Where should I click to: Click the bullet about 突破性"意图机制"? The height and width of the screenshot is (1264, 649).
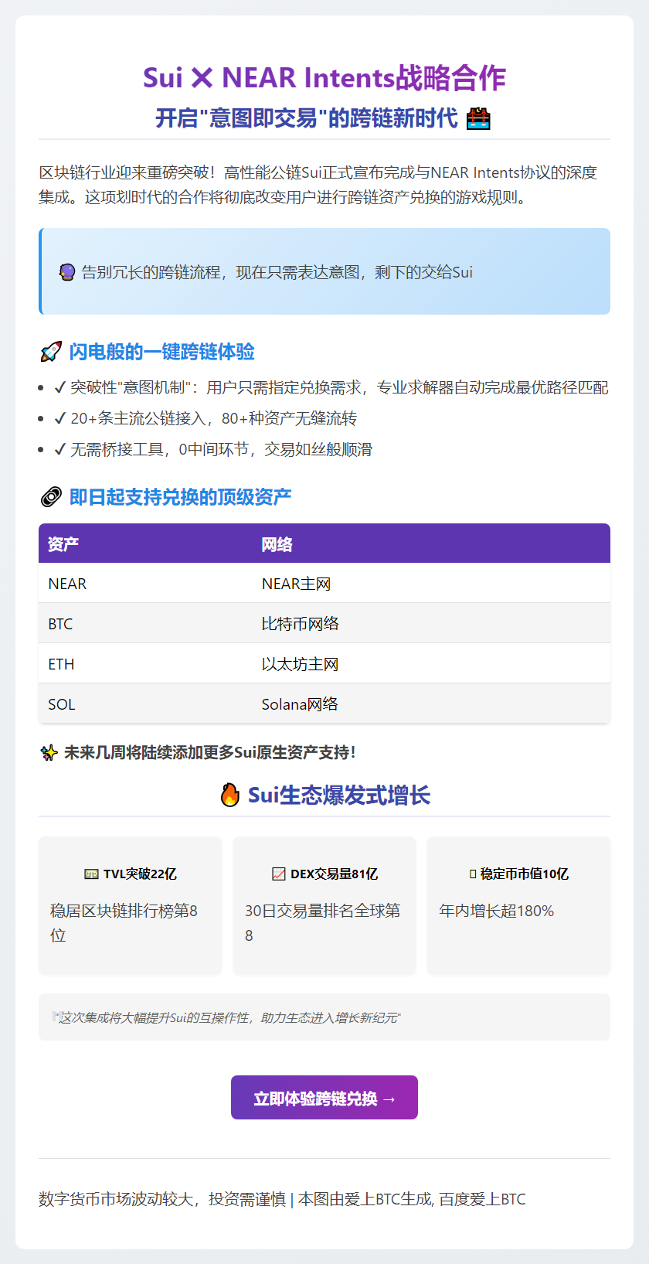click(331, 387)
